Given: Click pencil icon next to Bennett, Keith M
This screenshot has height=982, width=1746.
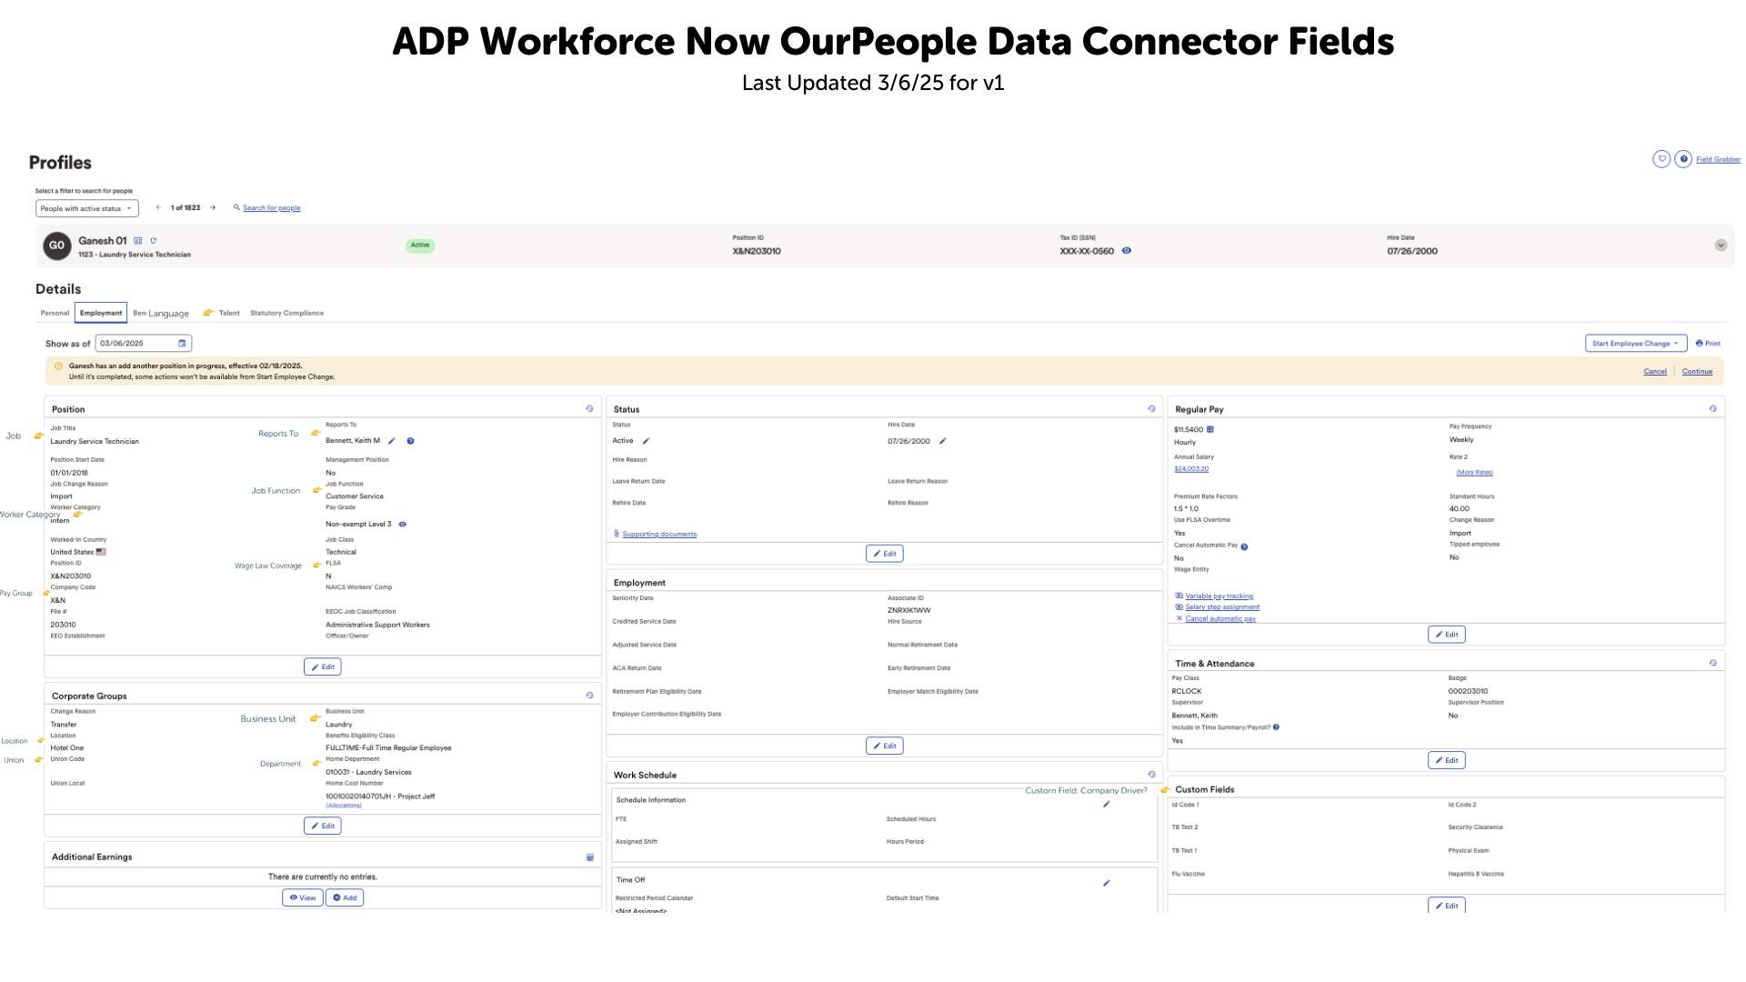Looking at the screenshot, I should (392, 441).
